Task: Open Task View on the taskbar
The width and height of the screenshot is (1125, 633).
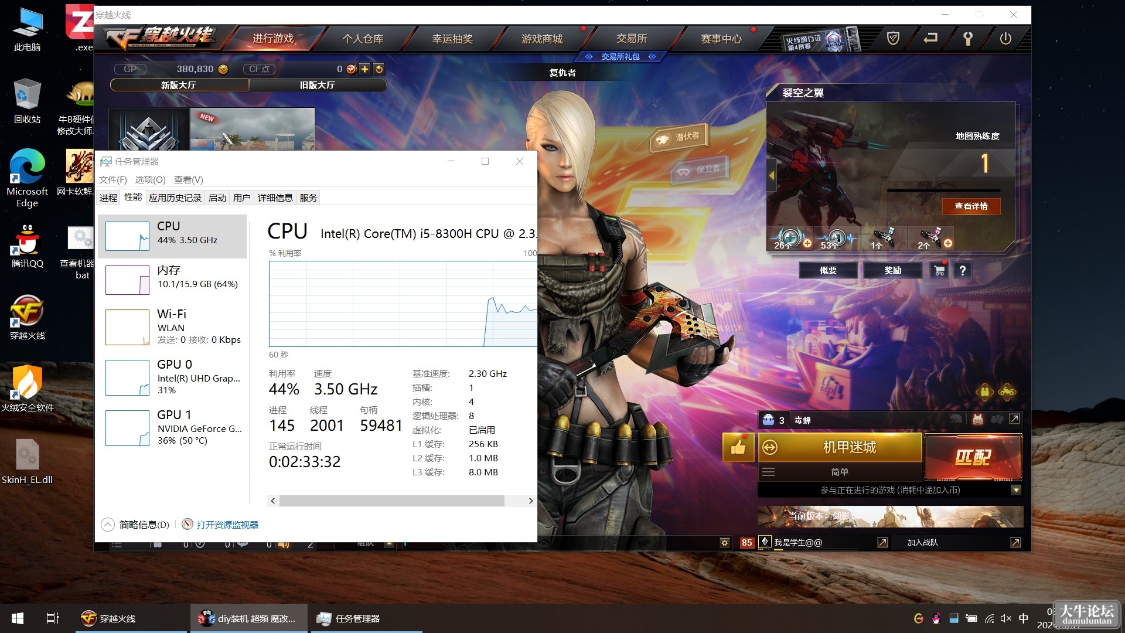Action: tap(53, 618)
